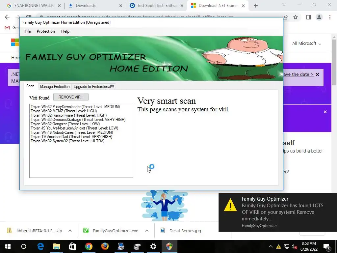Open Chrome tab search chevron
The image size is (337, 253).
(284, 5)
